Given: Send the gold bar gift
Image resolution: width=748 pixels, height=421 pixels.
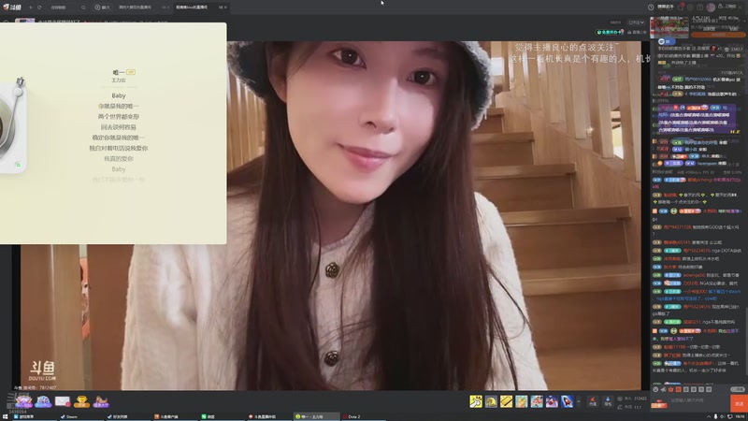Looking at the screenshot, I should coord(506,401).
